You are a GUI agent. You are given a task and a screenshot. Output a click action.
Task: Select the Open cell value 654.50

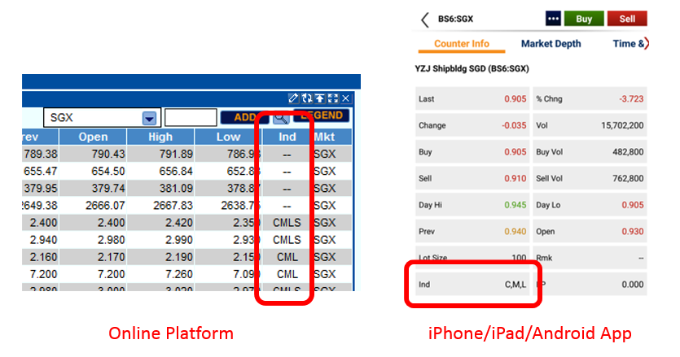[x=108, y=171]
